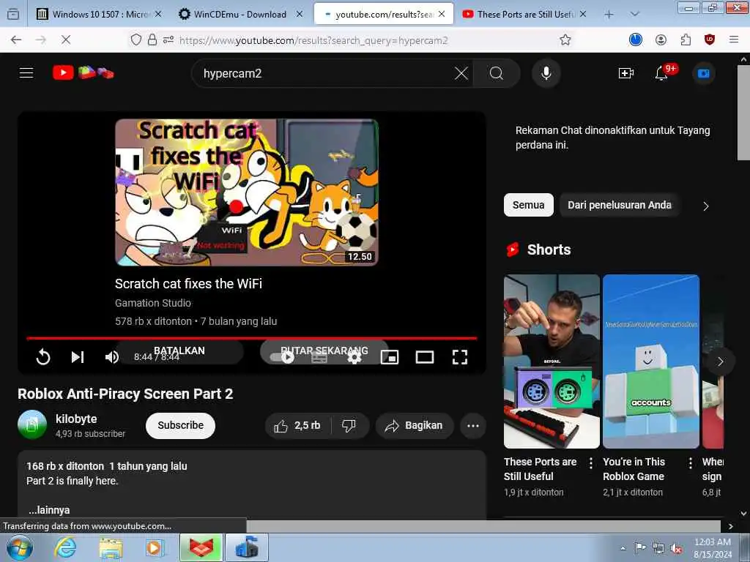Open the browser application menu
Screen dimensions: 750x562
(734, 40)
